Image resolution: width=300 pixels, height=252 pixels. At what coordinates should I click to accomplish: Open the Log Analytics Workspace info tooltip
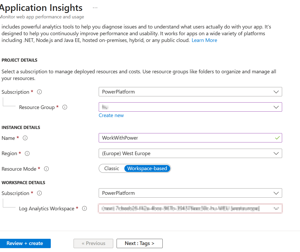click(x=84, y=208)
